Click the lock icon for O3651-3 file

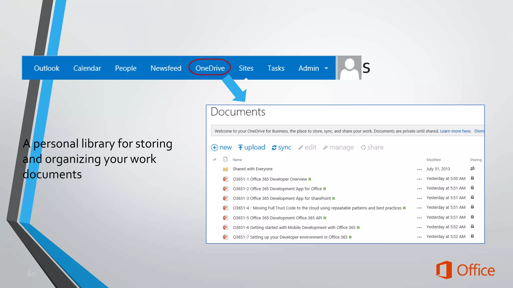pos(472,197)
